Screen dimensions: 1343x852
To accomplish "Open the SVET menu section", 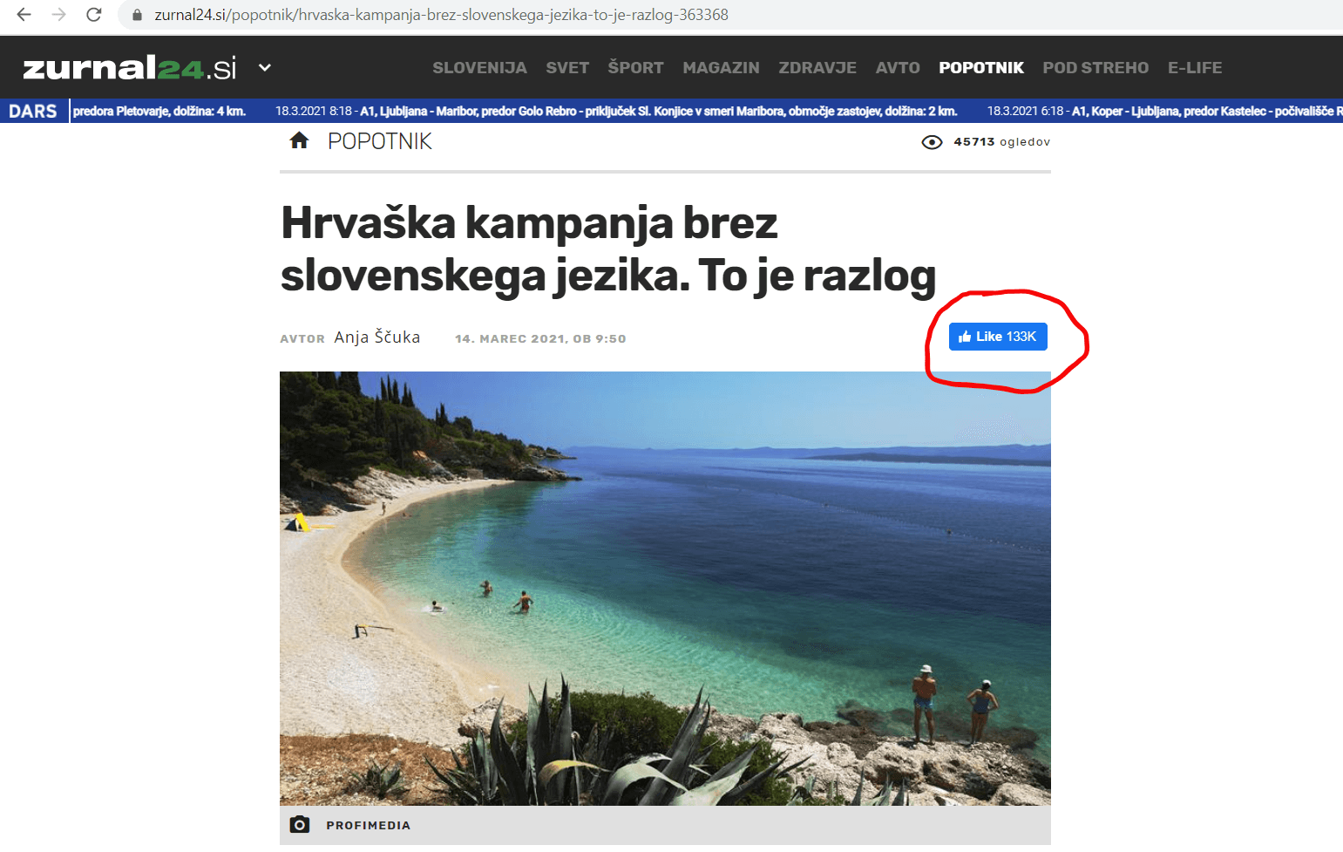I will [567, 68].
